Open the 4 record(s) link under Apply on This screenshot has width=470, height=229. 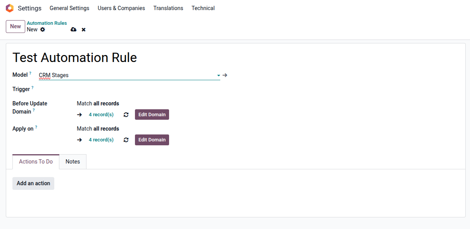[x=101, y=140]
